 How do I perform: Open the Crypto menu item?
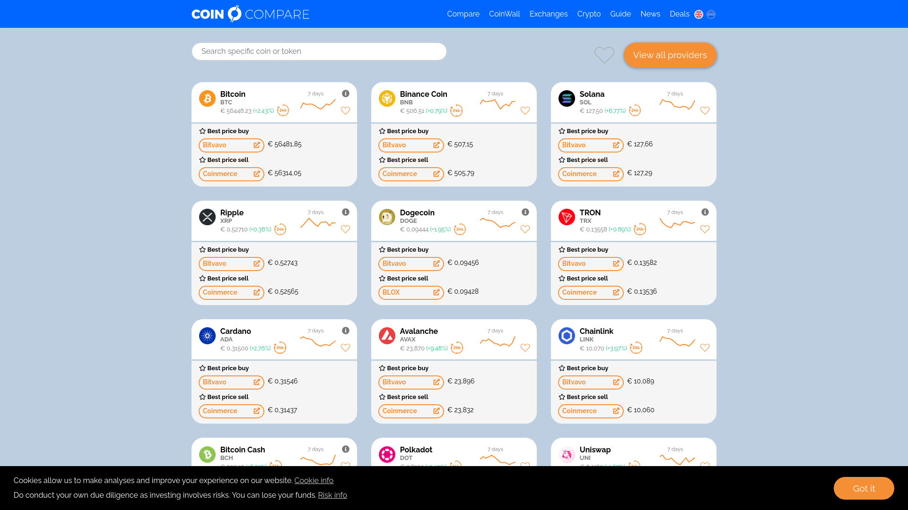(589, 14)
